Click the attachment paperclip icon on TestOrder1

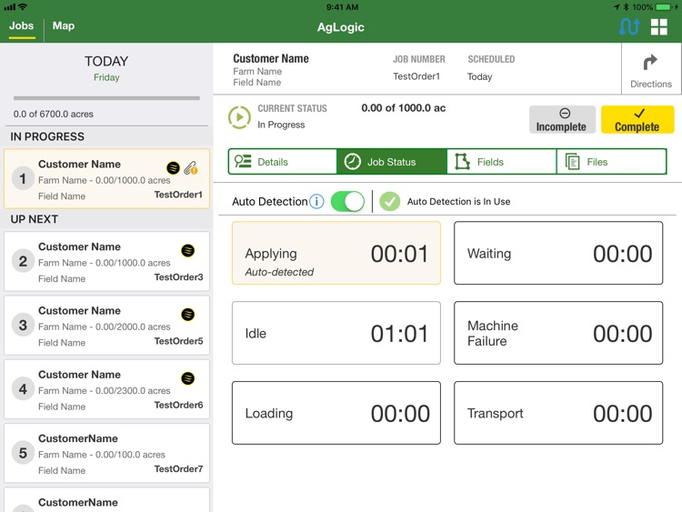click(x=191, y=167)
